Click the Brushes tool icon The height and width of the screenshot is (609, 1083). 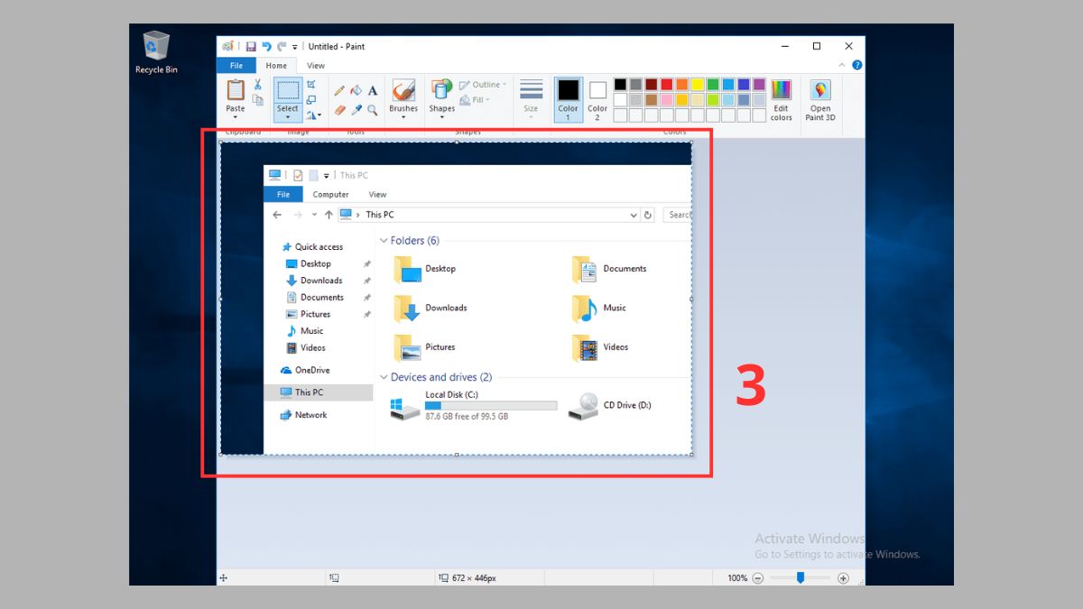click(x=403, y=89)
